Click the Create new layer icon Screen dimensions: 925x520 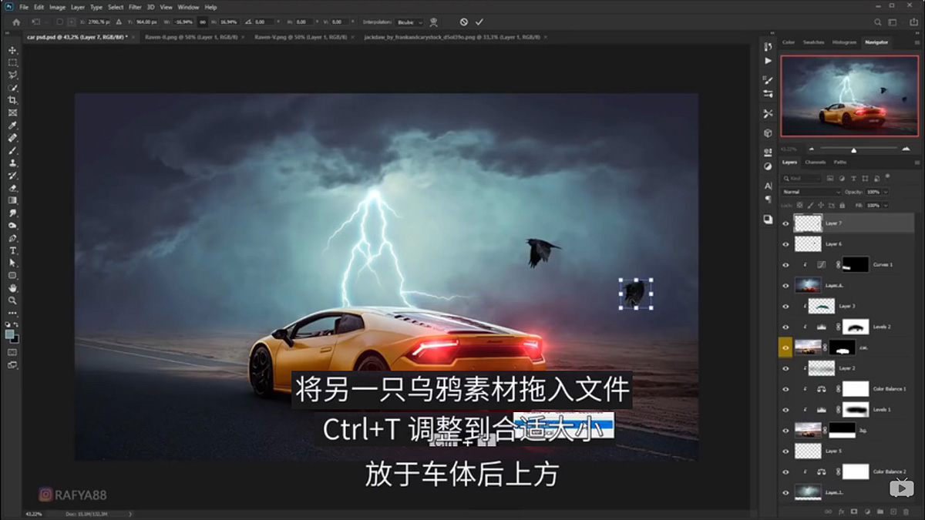pyautogui.click(x=894, y=512)
